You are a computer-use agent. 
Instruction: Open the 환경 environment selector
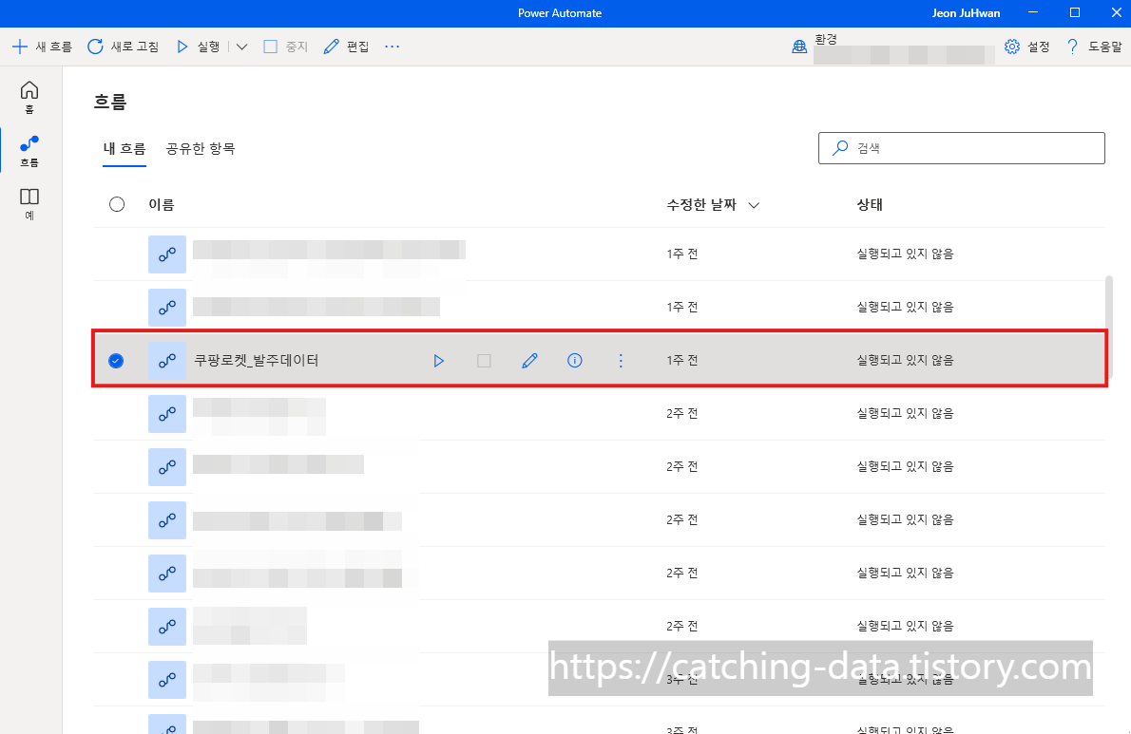893,47
